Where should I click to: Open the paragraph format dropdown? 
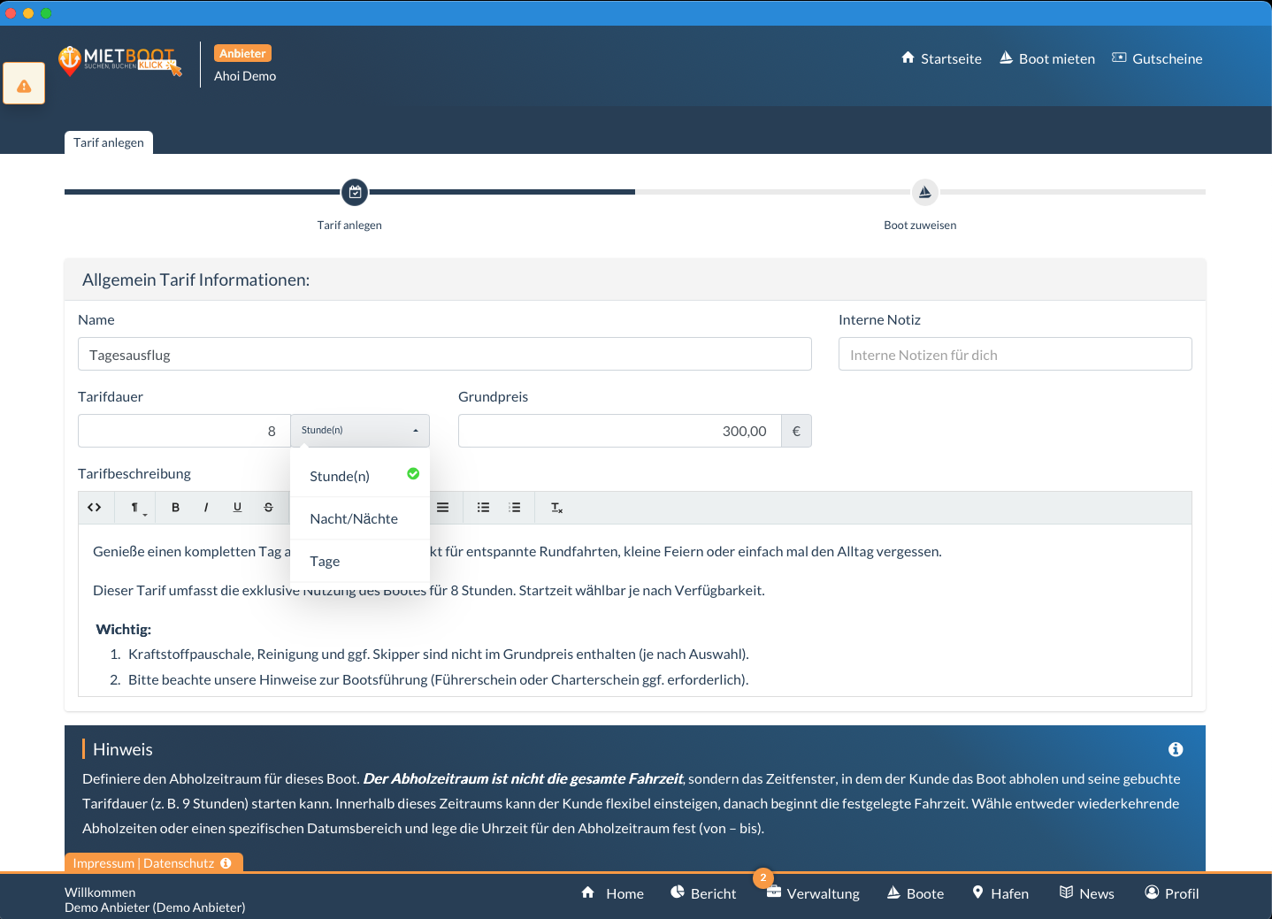(136, 508)
